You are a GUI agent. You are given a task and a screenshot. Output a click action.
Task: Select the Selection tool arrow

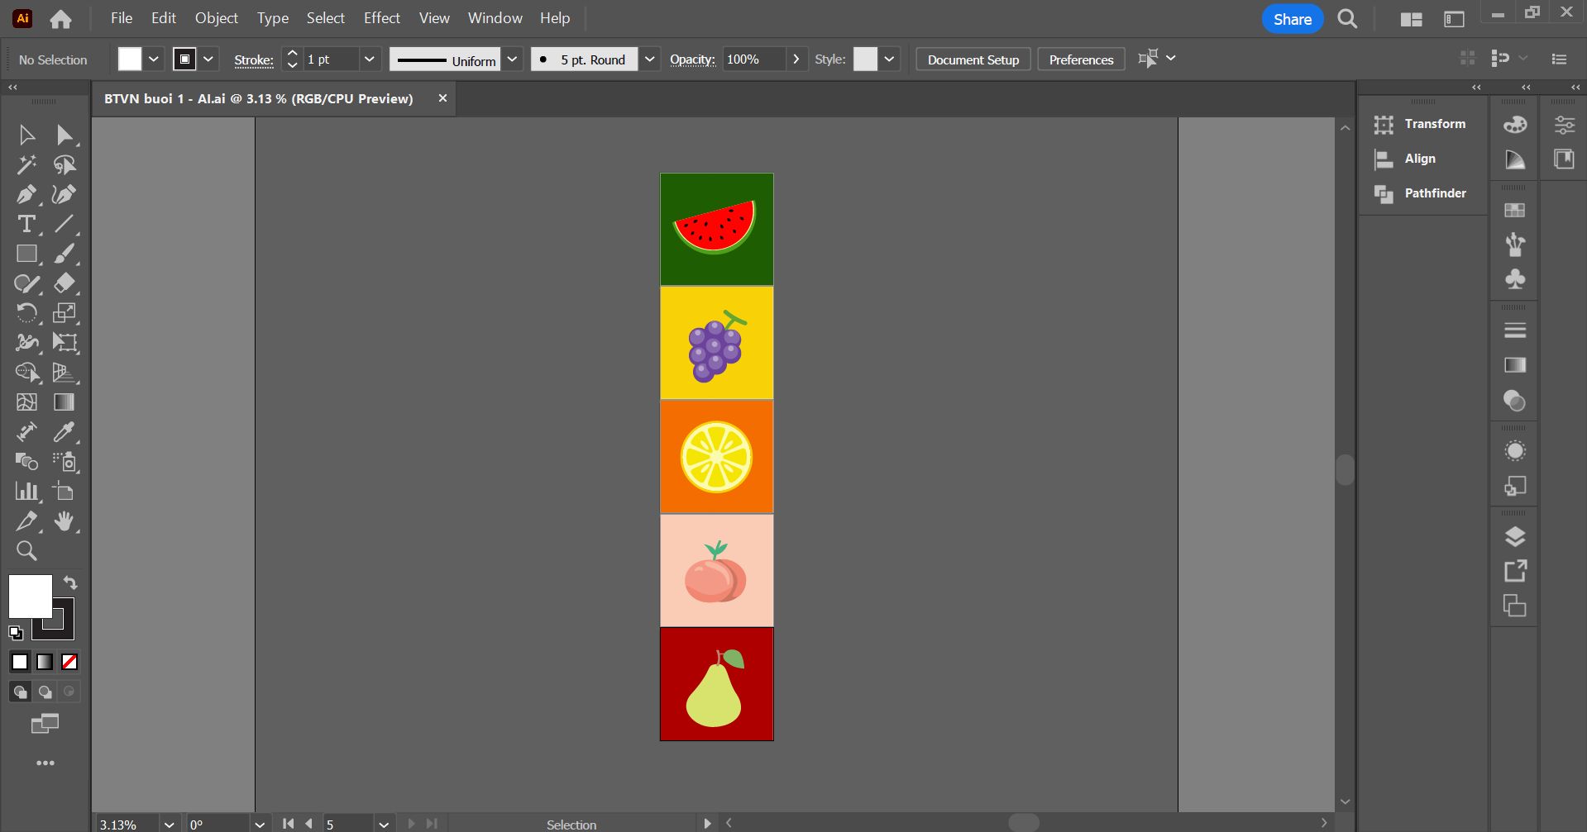point(26,135)
